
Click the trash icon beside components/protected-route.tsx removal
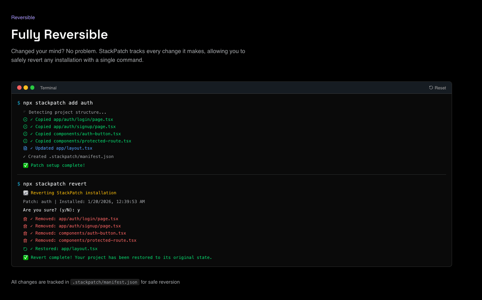point(25,240)
